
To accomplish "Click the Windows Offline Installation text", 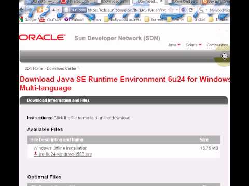I will click(60, 148).
